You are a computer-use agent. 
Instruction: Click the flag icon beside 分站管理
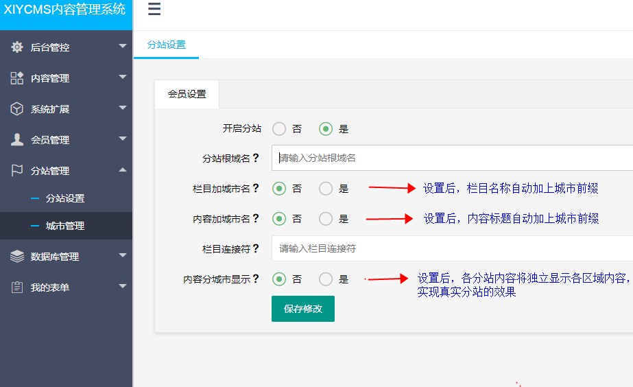pos(17,171)
